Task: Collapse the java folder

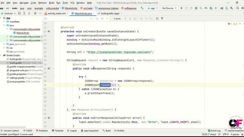Action: [x=4, y=25]
